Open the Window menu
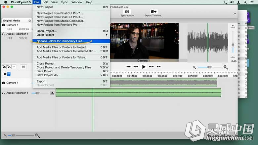Viewport: 258px width, 145px height. point(77,2)
